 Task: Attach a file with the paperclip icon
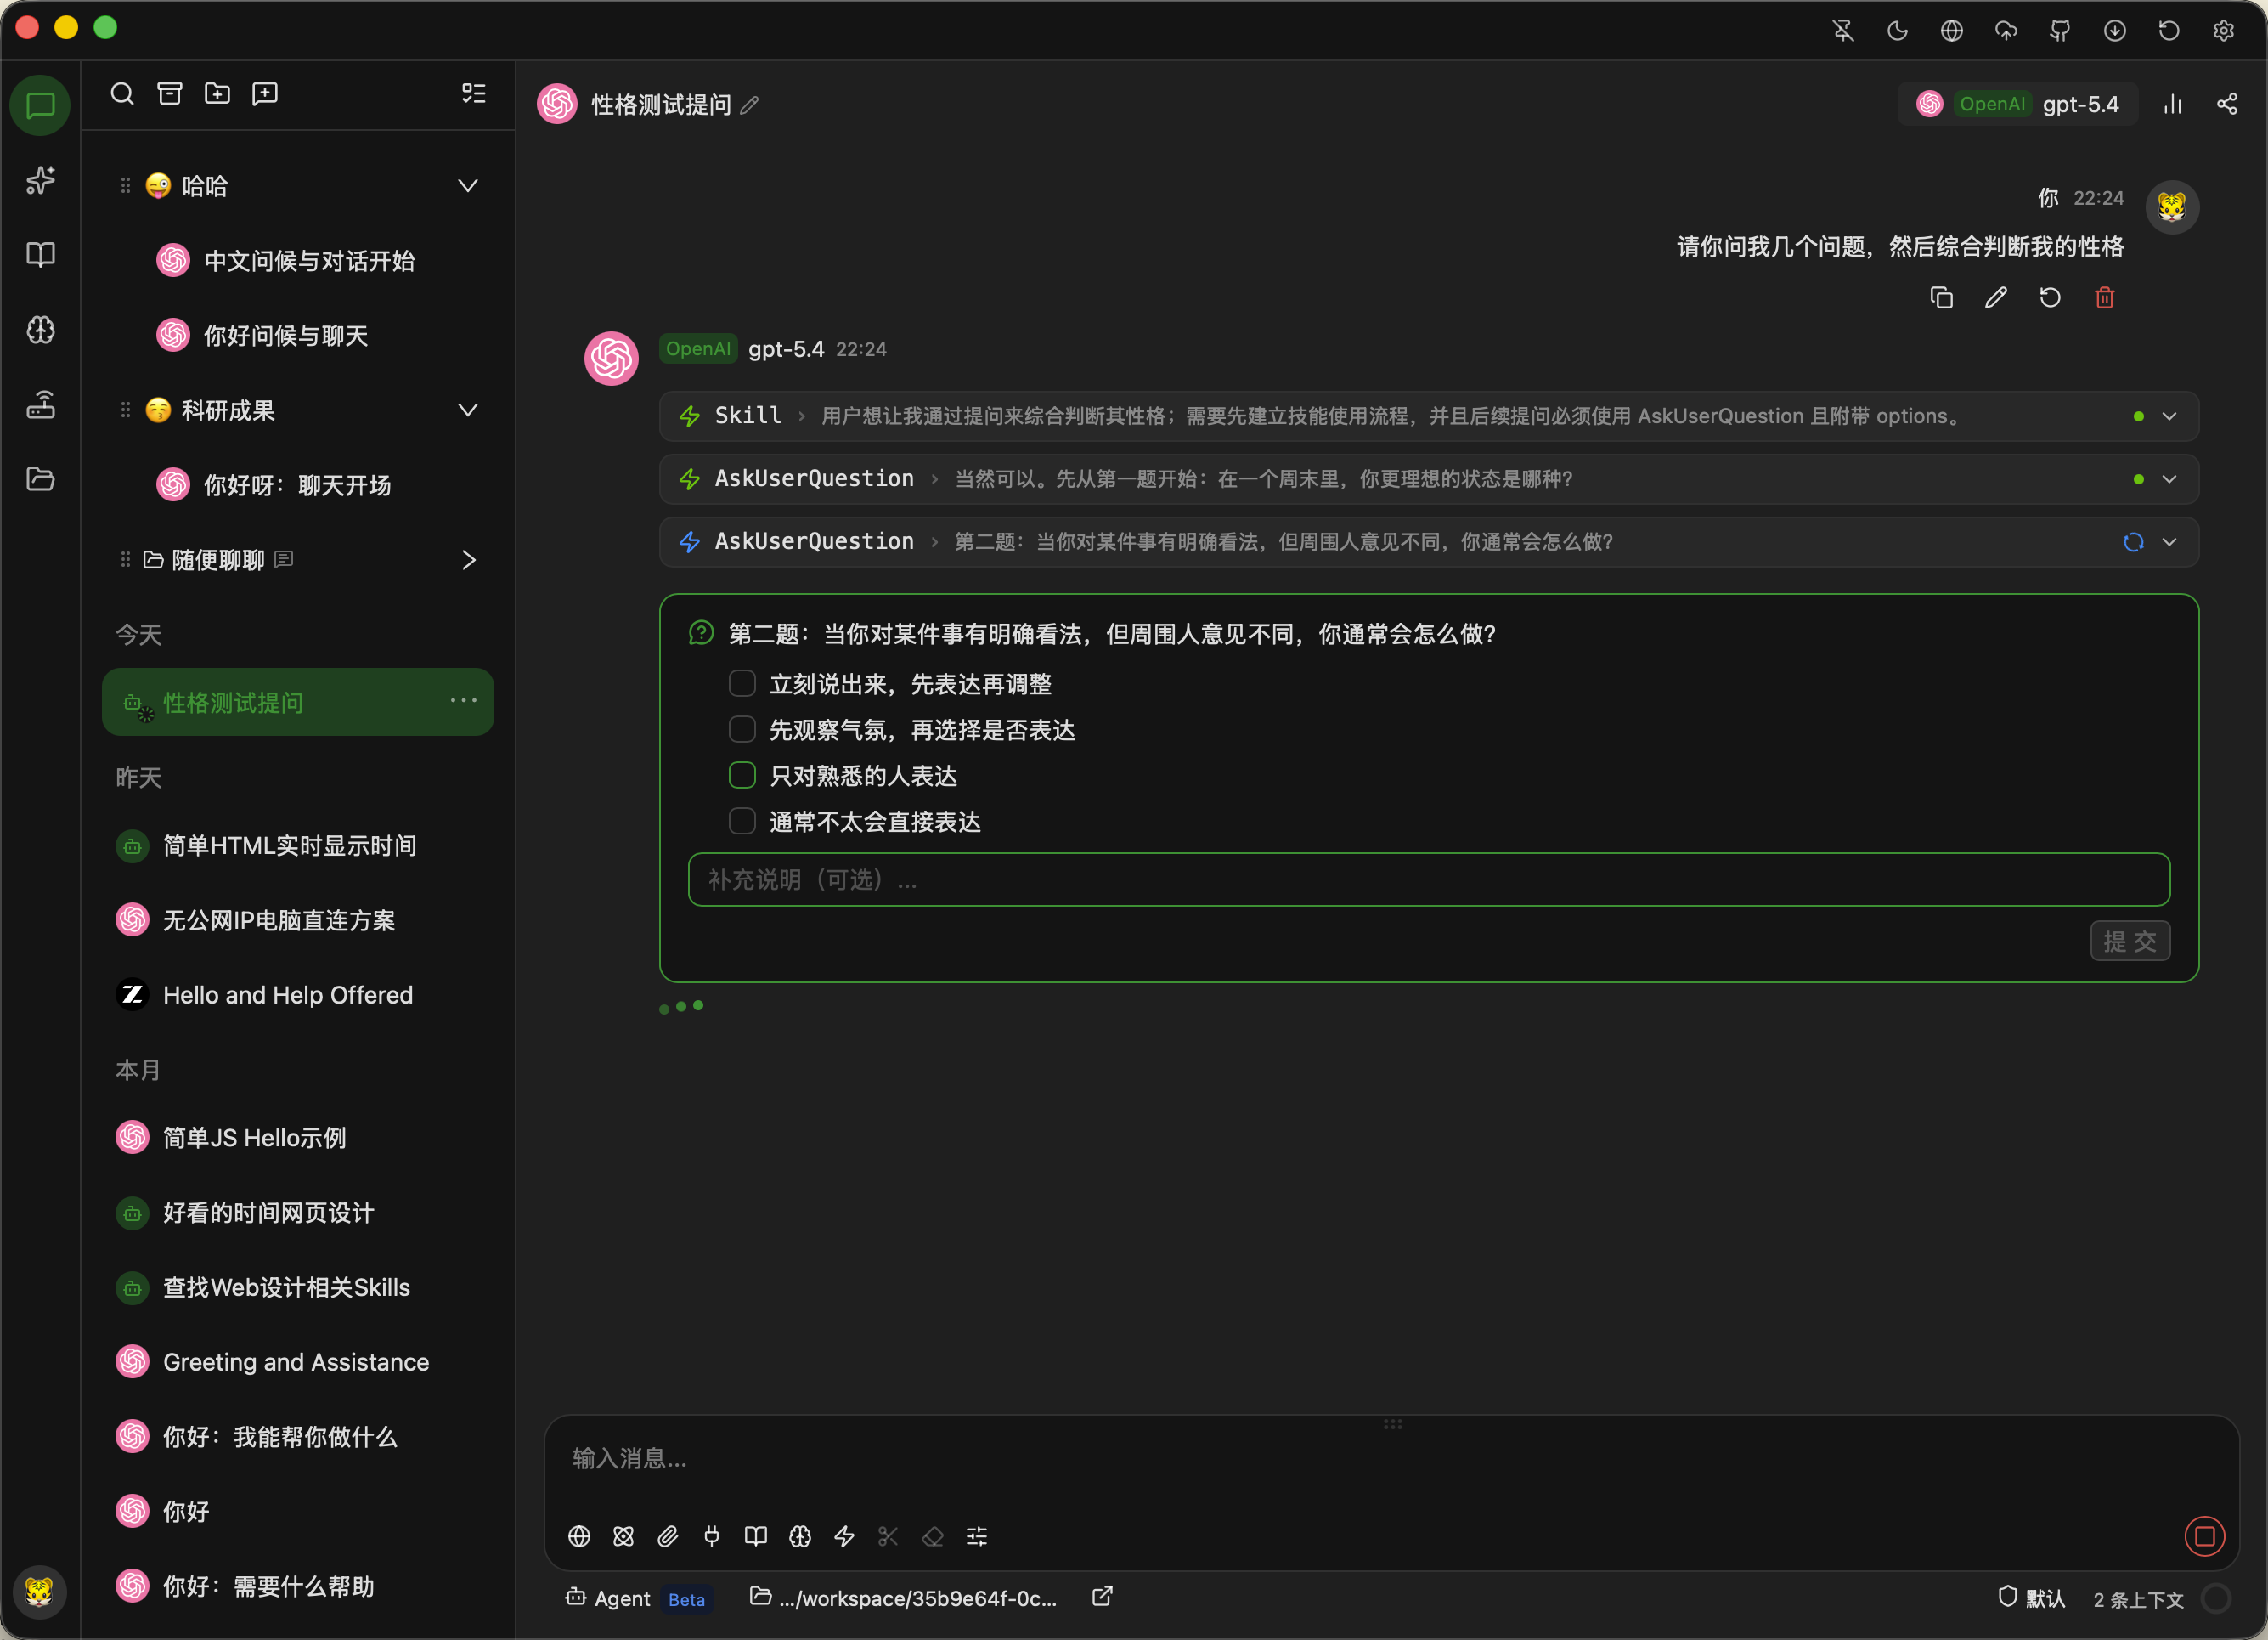(x=667, y=1536)
